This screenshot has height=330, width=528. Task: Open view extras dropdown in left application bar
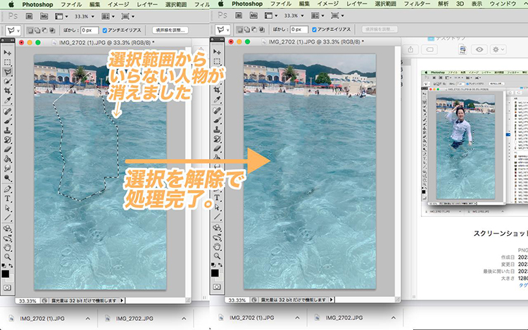tap(61, 16)
